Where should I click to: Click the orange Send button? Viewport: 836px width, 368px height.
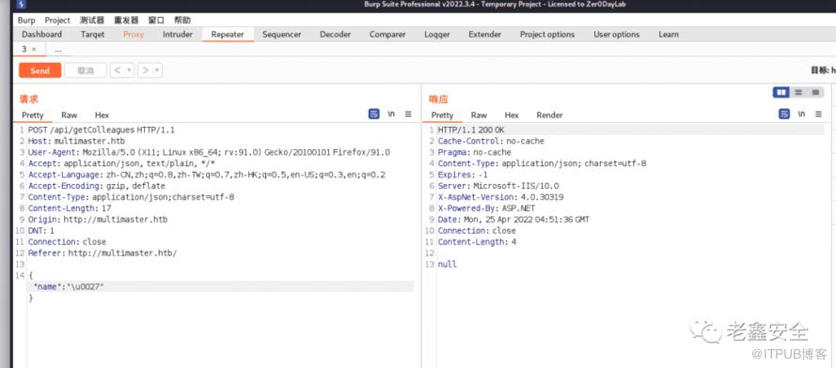click(40, 70)
